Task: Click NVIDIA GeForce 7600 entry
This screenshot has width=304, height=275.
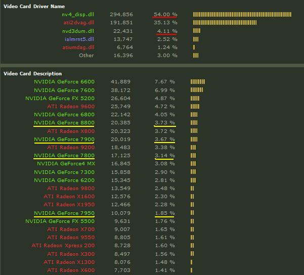Action: pyautogui.click(x=64, y=90)
